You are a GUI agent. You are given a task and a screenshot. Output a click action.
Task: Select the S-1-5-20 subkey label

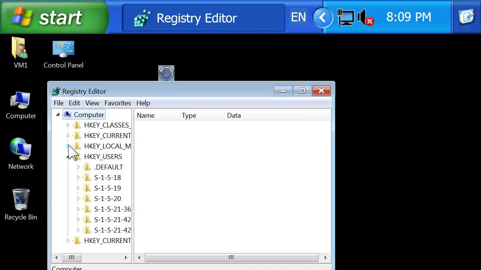tap(107, 199)
